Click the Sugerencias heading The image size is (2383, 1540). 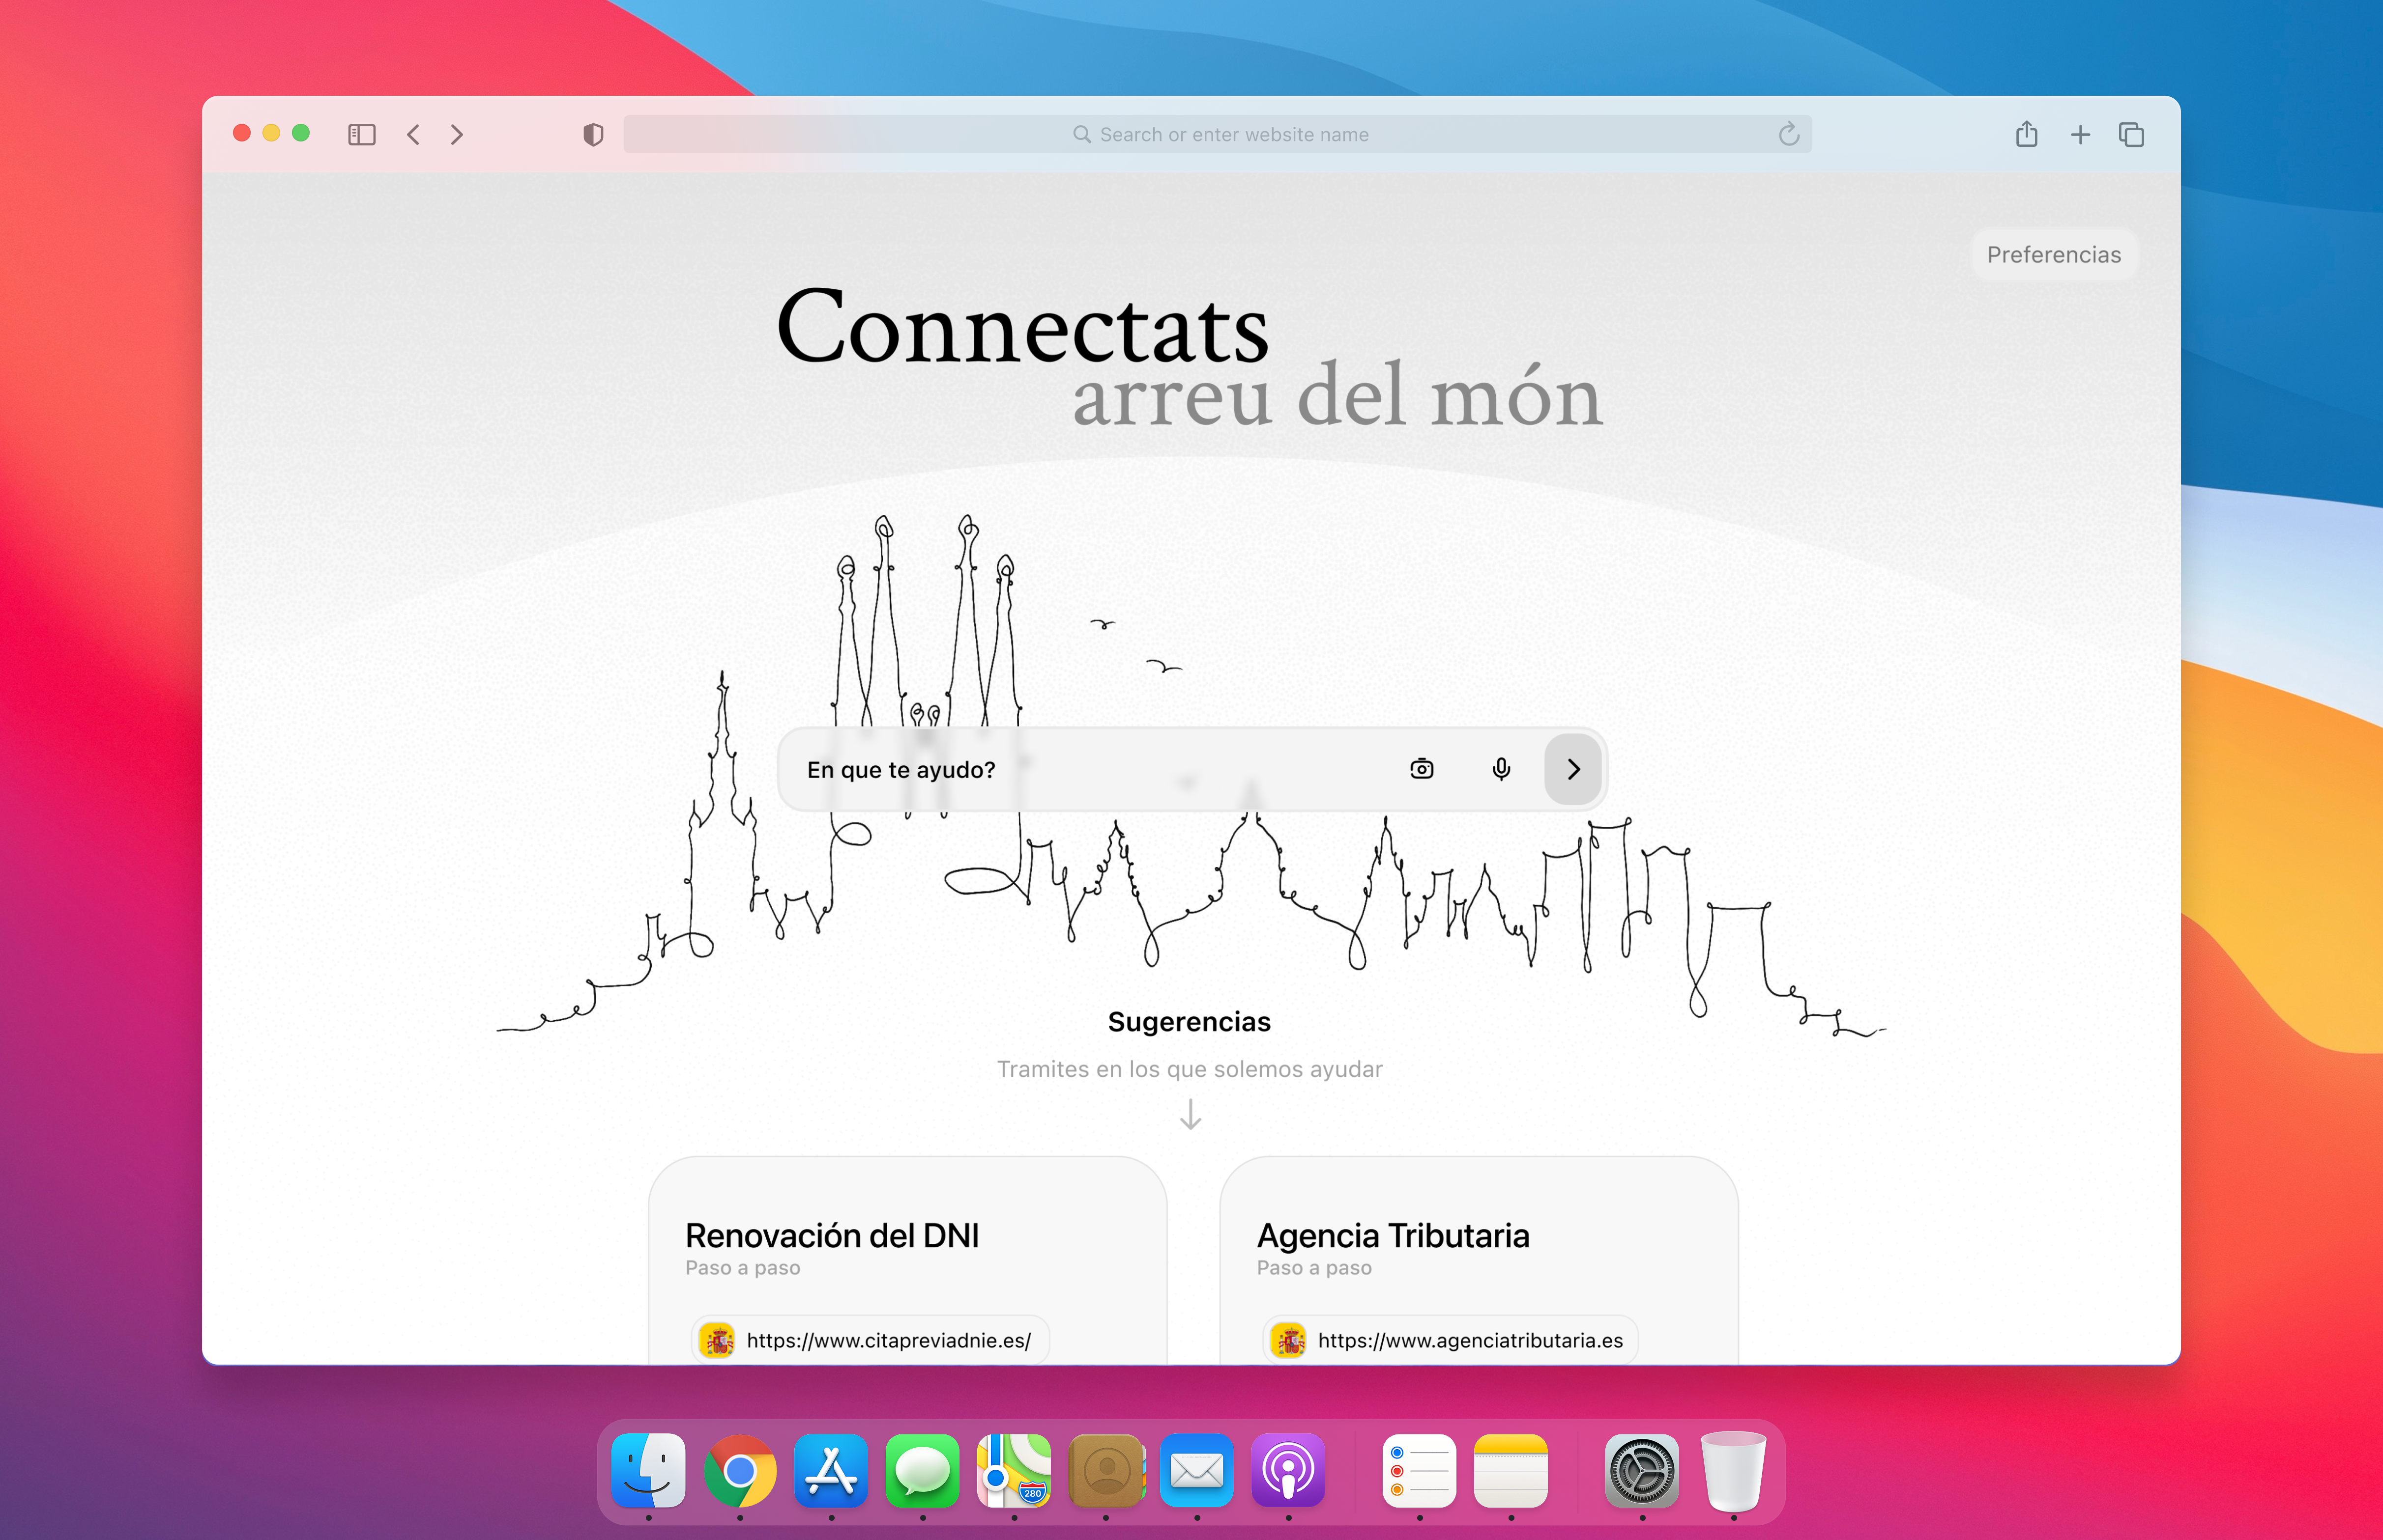point(1190,1022)
